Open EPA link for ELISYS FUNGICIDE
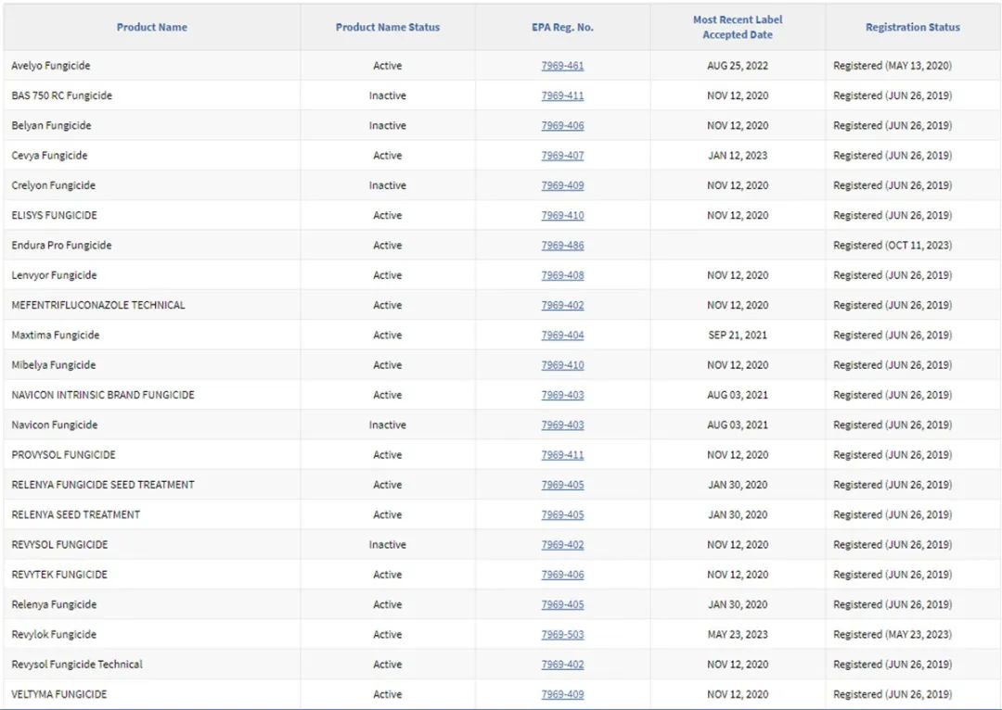 (562, 216)
